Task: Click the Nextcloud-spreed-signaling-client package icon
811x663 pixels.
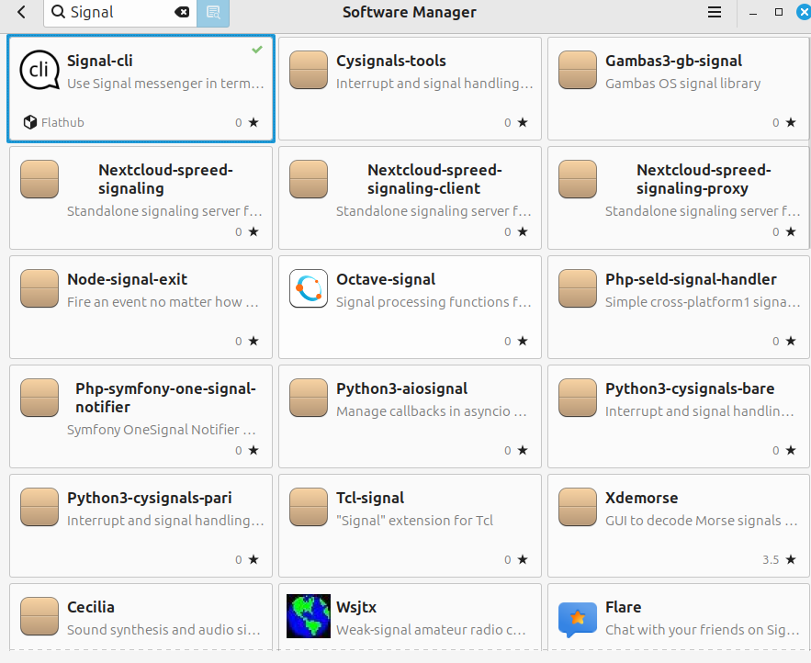Action: coord(309,179)
